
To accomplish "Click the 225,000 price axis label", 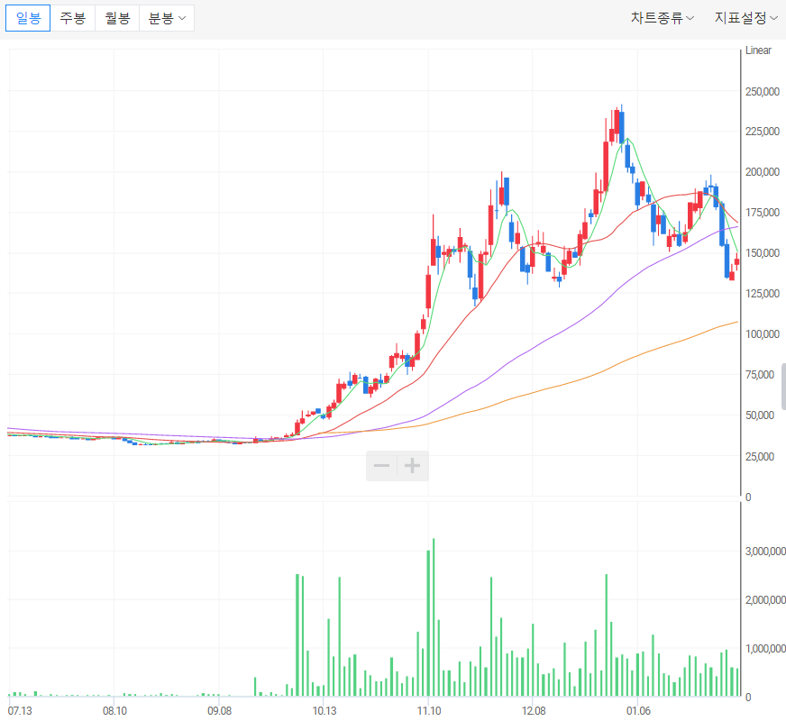I will click(762, 132).
